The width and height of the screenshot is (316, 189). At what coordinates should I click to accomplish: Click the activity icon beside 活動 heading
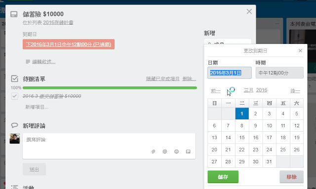tap(14, 187)
